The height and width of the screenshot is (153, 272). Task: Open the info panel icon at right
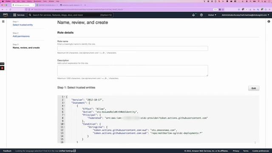coord(269,22)
